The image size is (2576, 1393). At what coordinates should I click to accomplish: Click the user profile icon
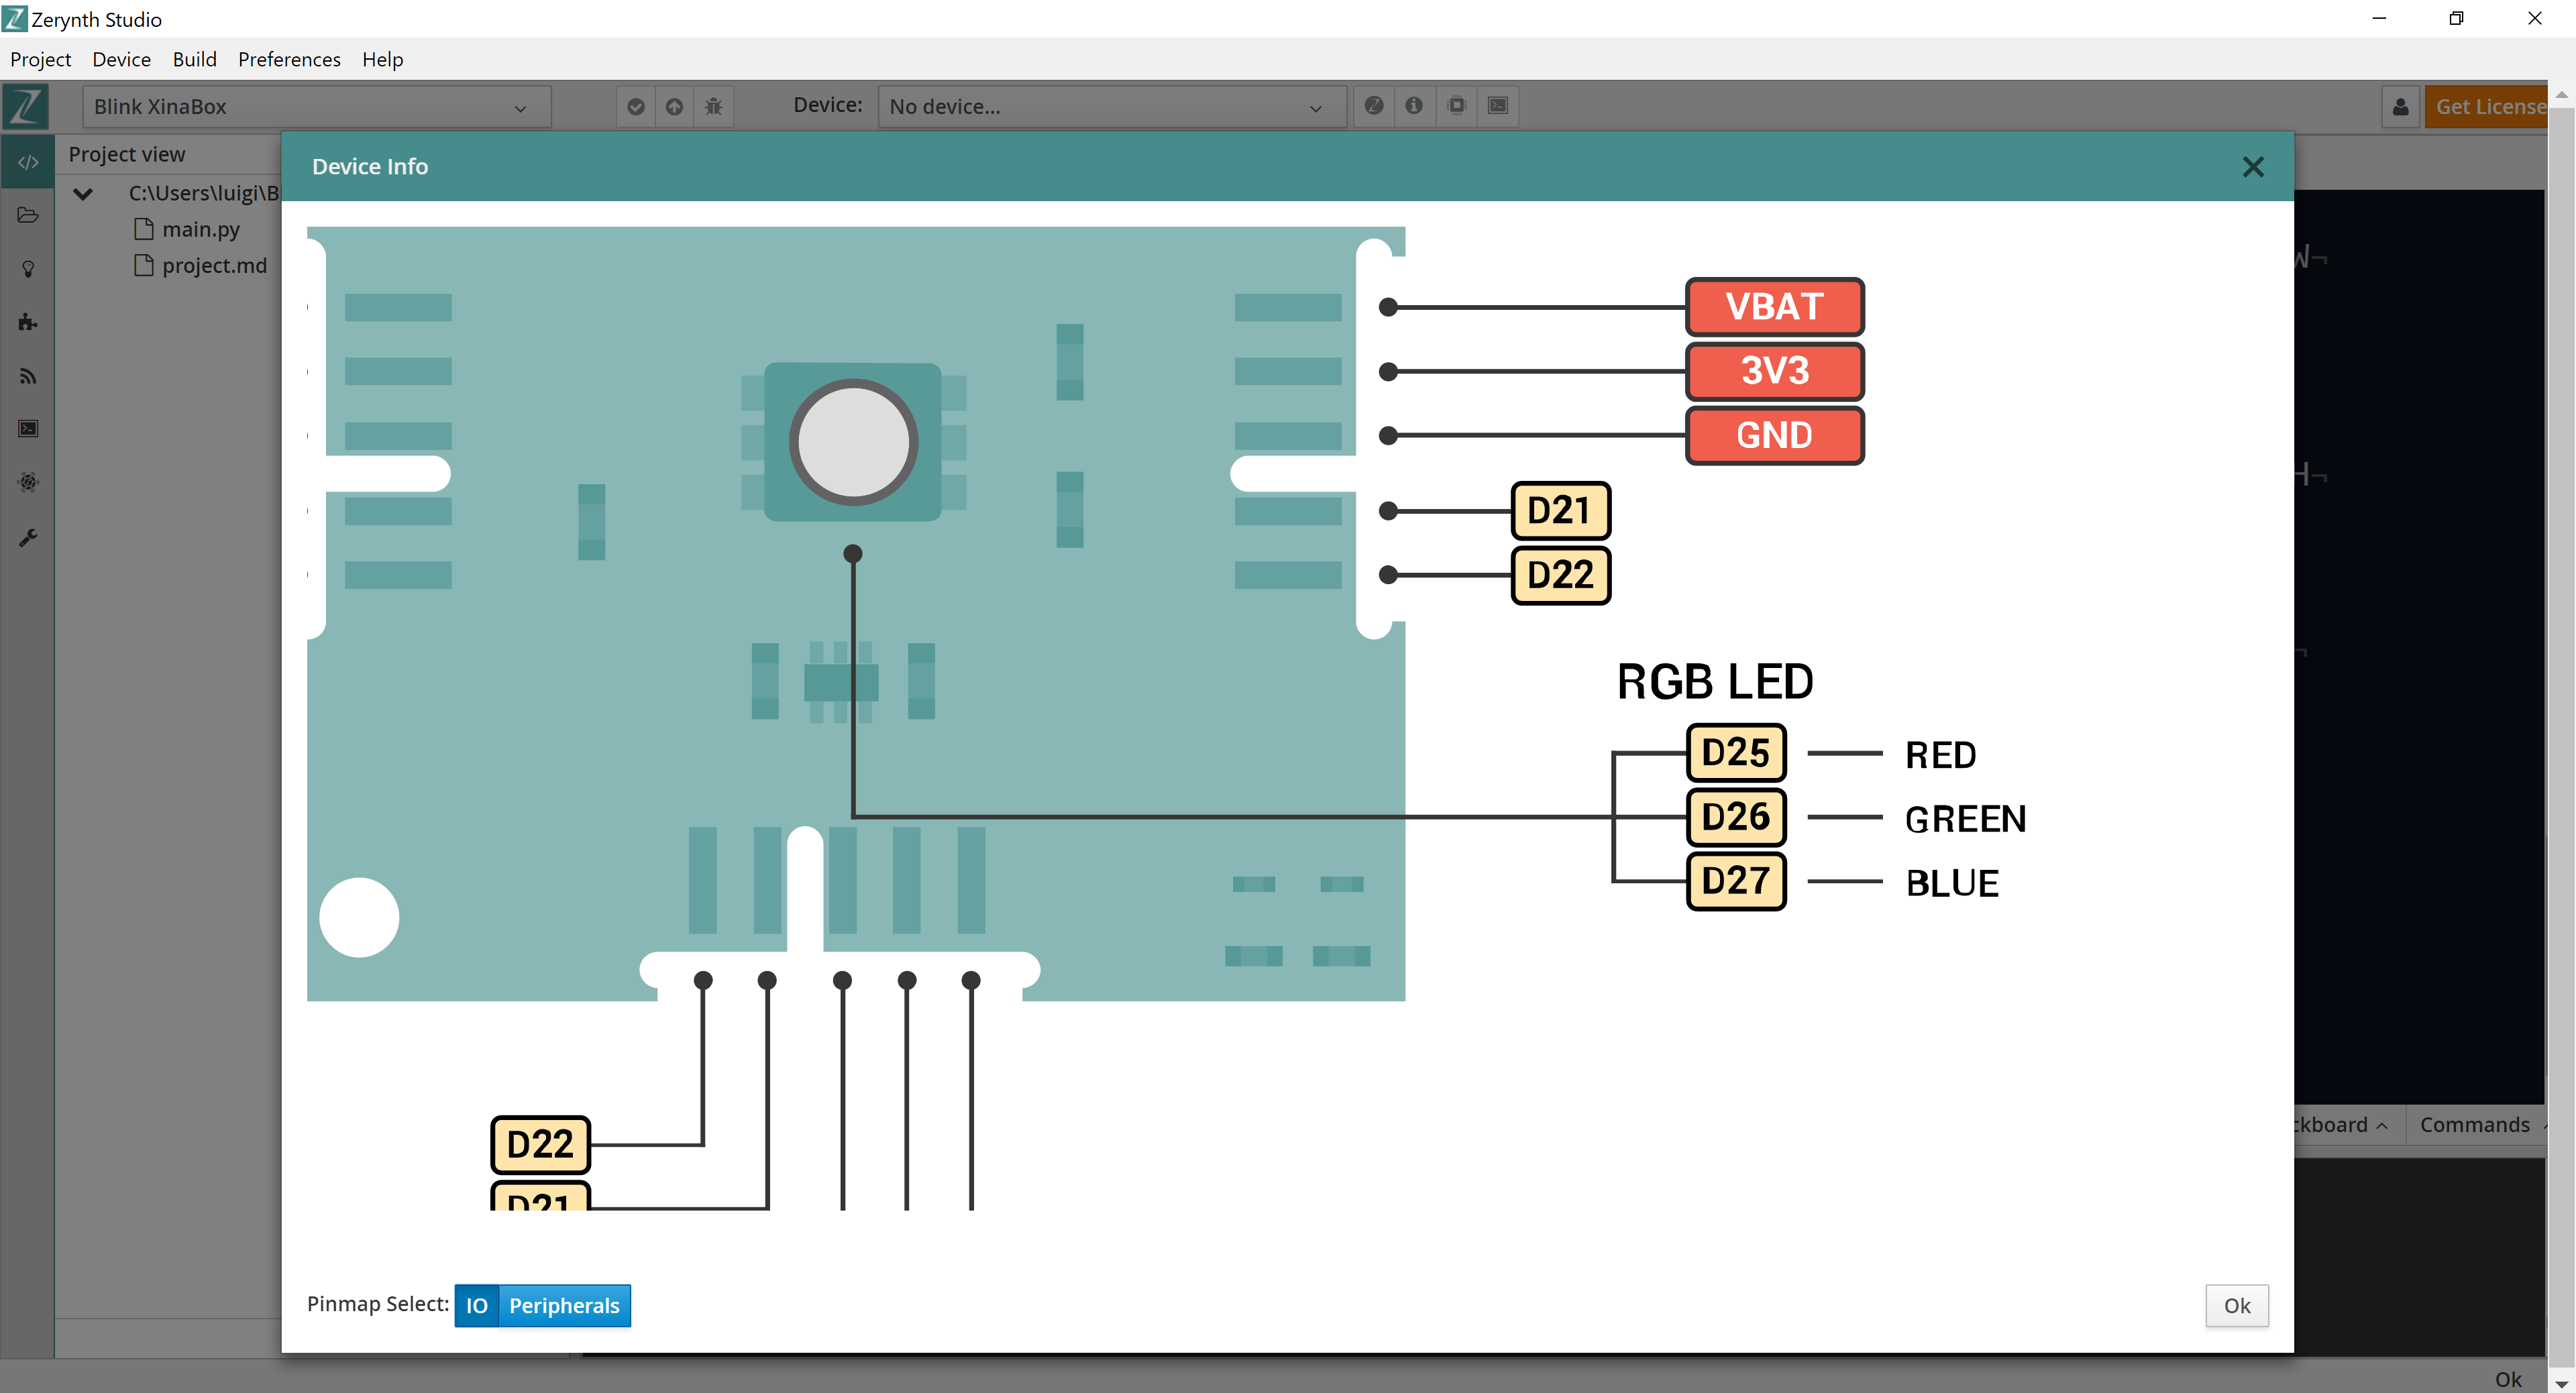tap(2400, 106)
